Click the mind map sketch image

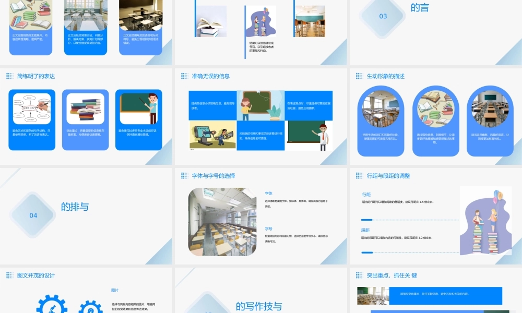(x=32, y=109)
